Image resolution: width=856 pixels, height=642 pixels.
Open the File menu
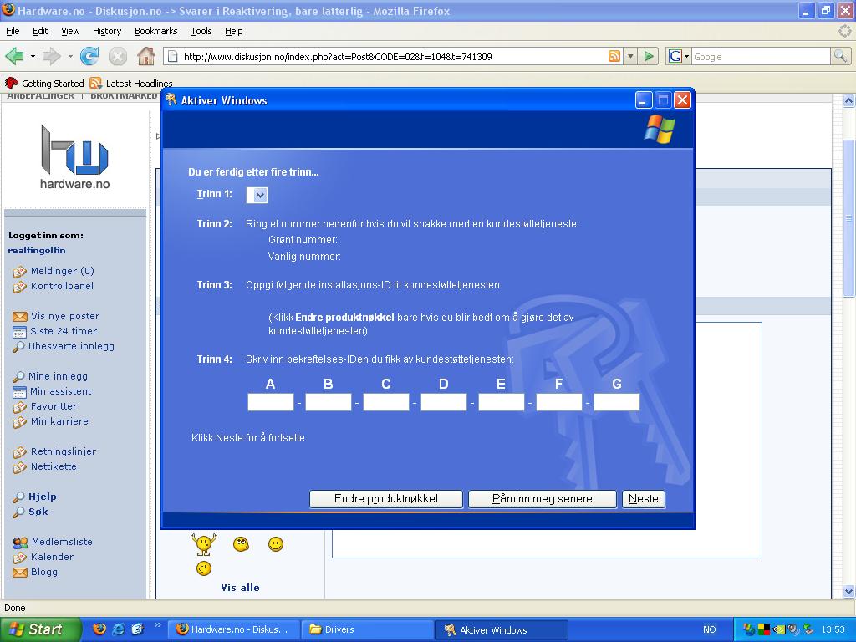pos(13,31)
